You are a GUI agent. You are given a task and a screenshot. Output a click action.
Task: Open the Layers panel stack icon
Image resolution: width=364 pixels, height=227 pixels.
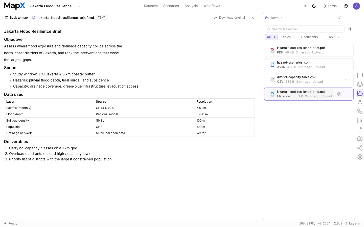click(x=360, y=84)
